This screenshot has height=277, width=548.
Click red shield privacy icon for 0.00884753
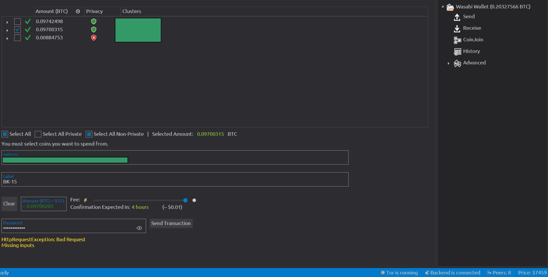pyautogui.click(x=94, y=38)
